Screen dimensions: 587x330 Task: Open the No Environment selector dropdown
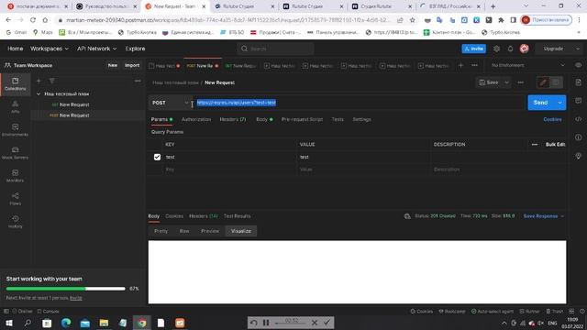point(528,65)
